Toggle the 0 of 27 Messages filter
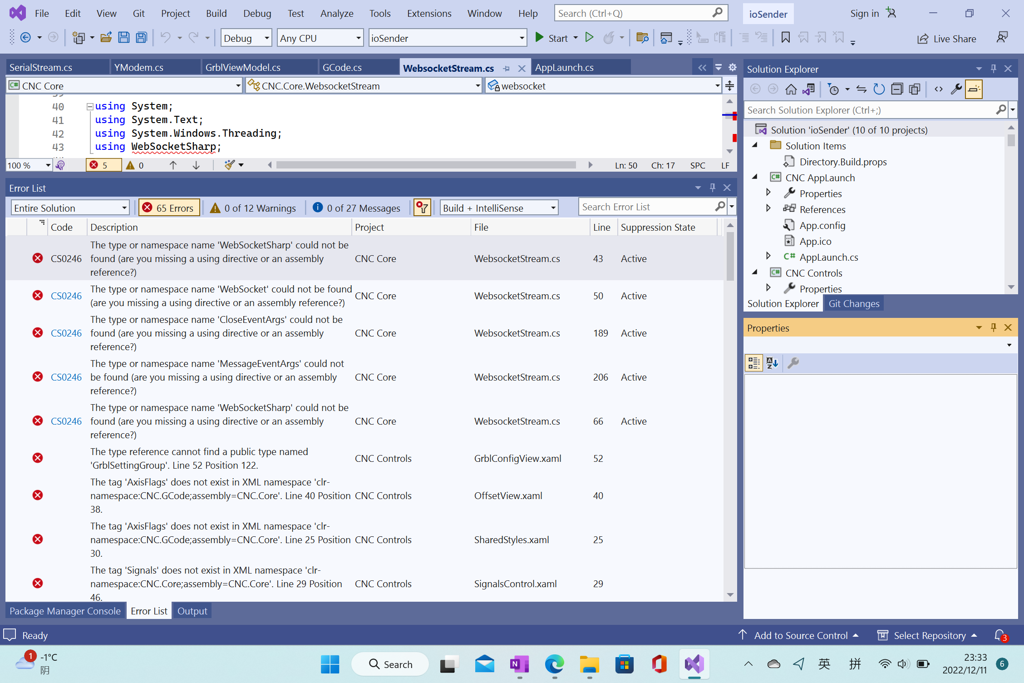Screen dimensions: 1024x683 (357, 208)
